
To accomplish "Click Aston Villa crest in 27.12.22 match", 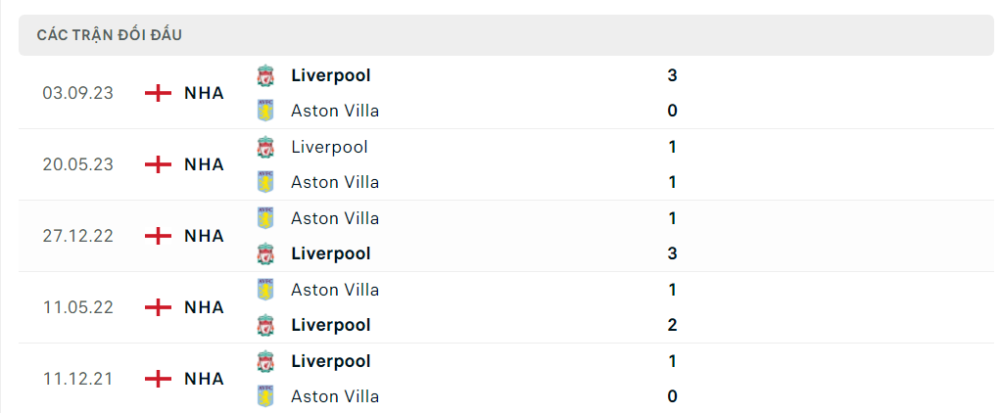I will (265, 218).
